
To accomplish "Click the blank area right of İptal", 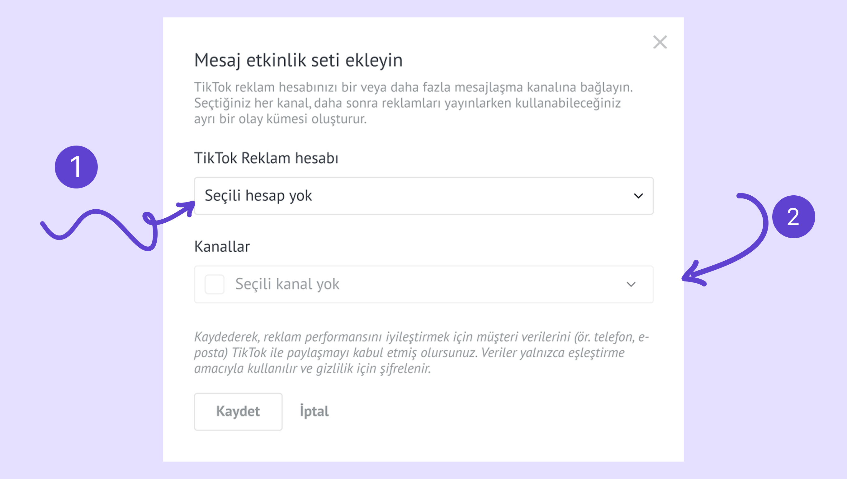I will [x=494, y=412].
